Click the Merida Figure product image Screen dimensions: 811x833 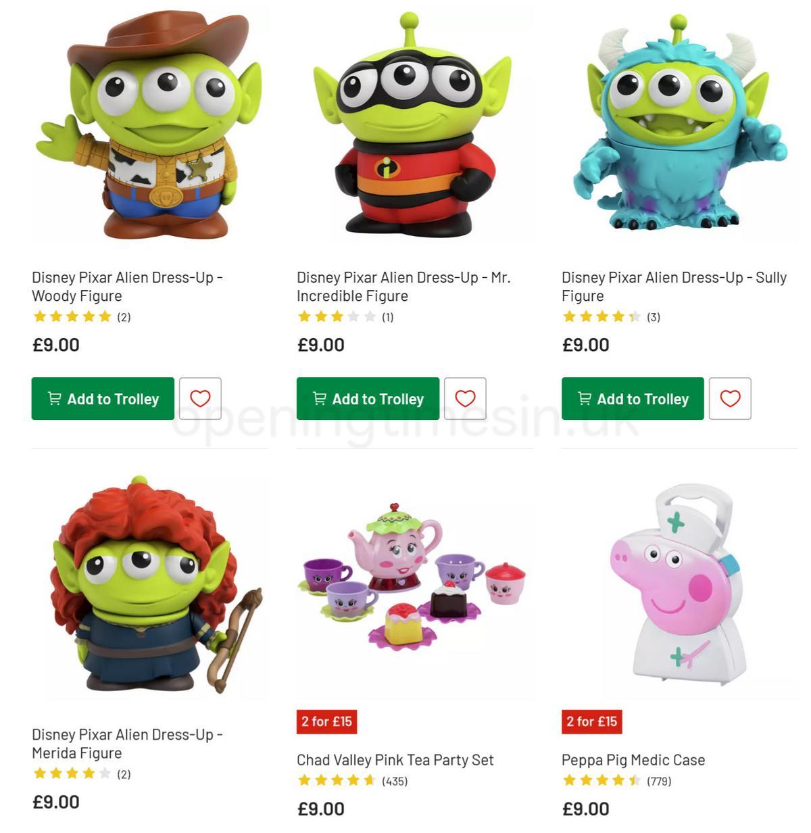pos(147,586)
